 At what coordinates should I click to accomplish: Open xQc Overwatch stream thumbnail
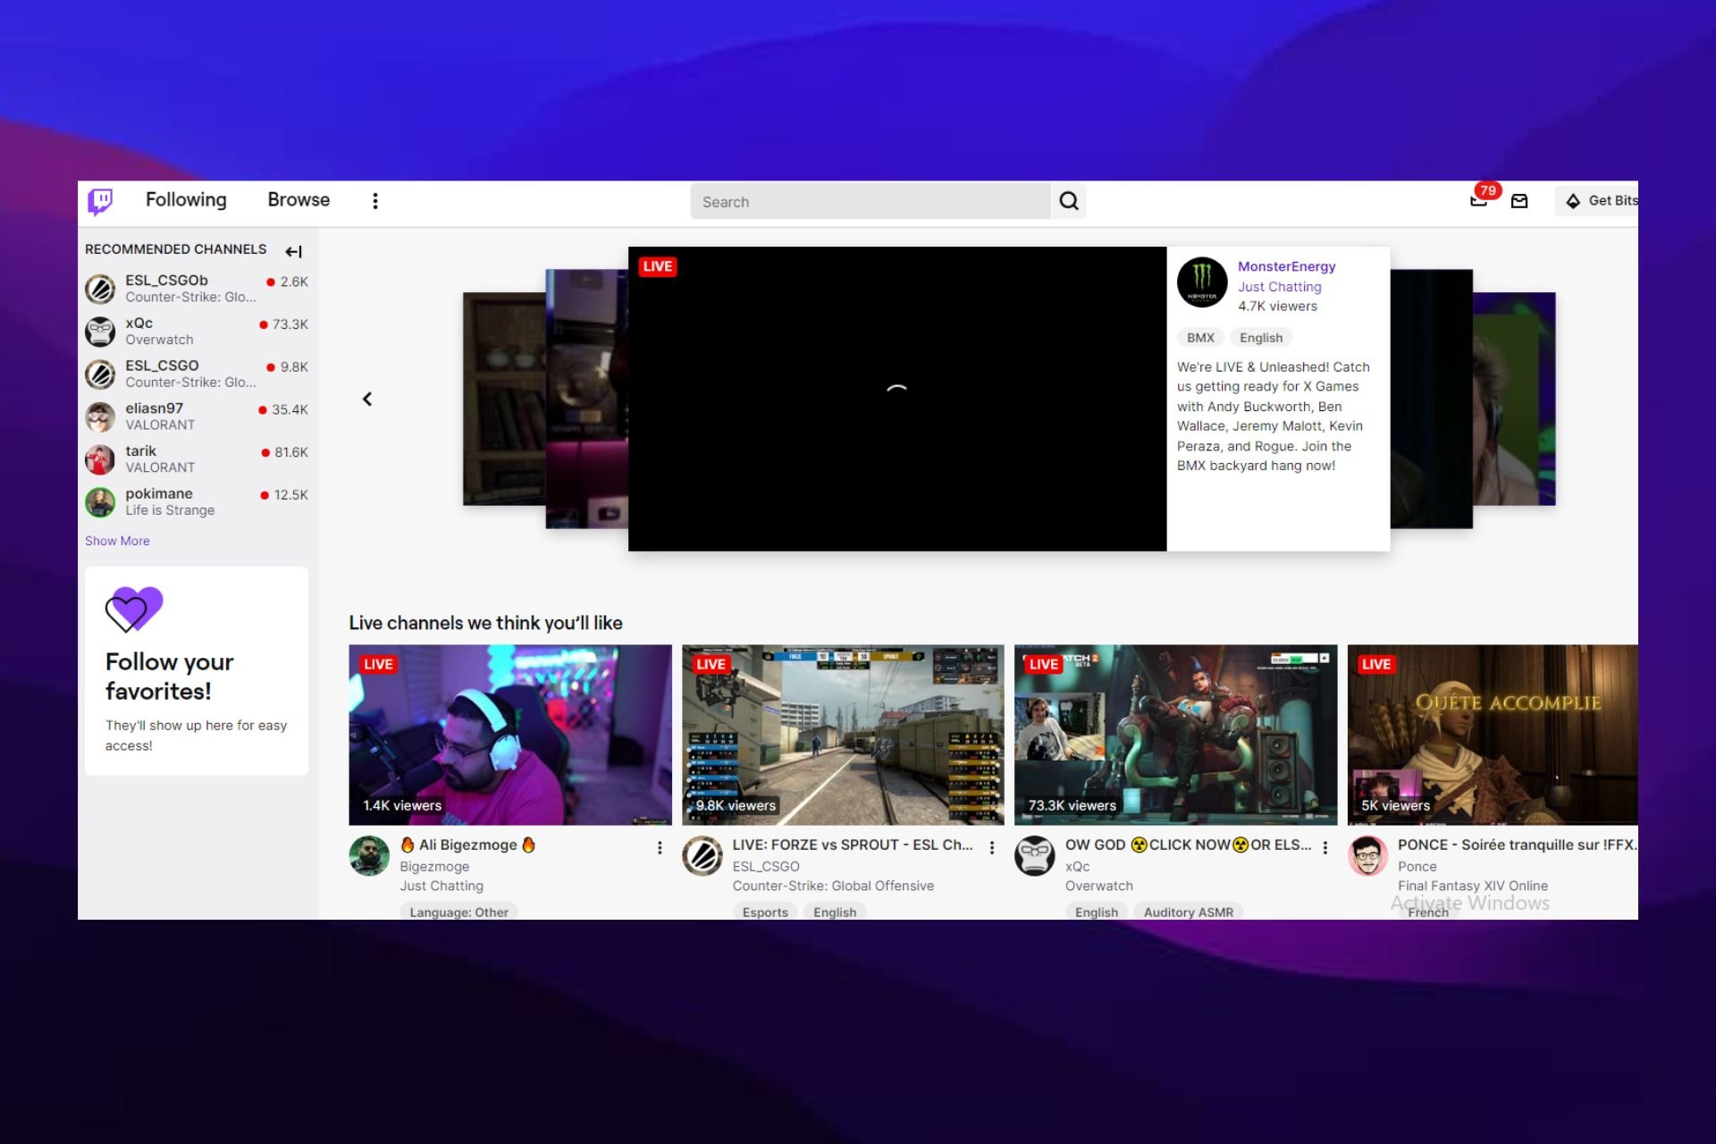coord(1175,735)
